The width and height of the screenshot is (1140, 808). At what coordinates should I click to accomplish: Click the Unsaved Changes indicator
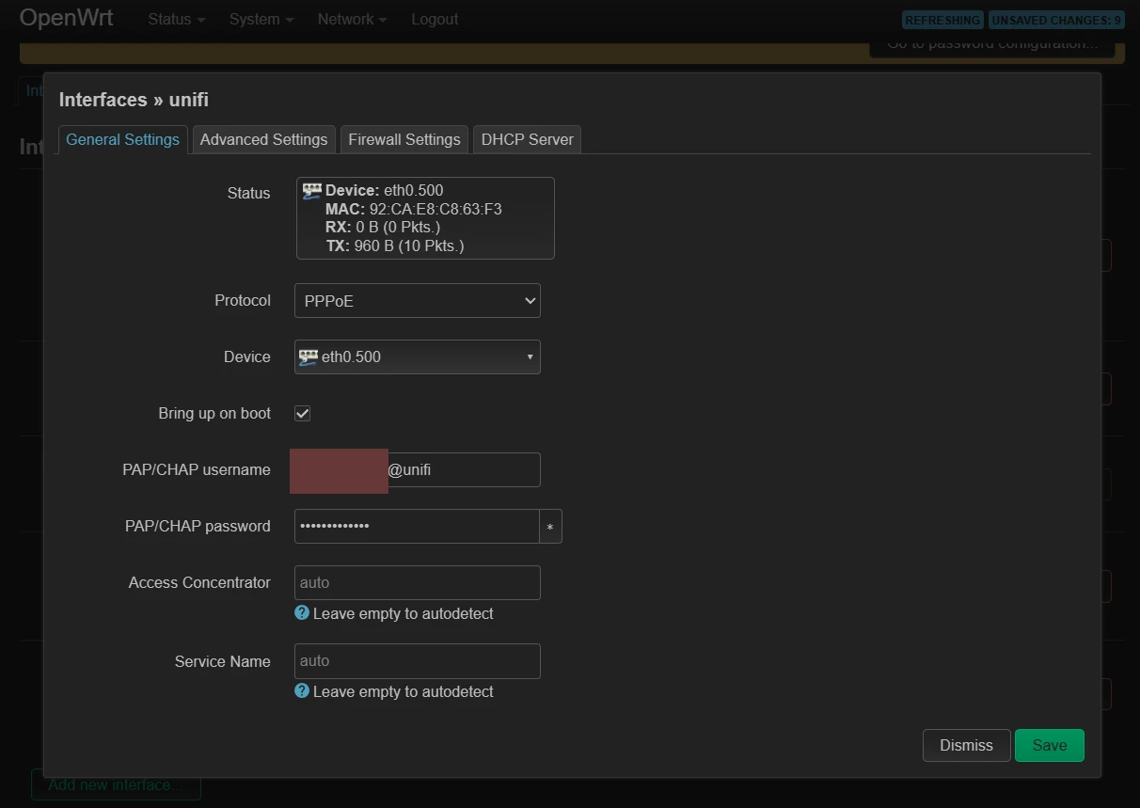pos(1056,20)
